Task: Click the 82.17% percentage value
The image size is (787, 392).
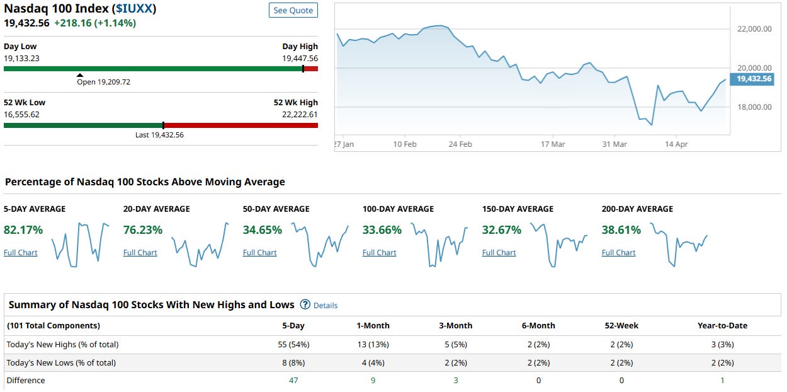Action: click(x=23, y=230)
